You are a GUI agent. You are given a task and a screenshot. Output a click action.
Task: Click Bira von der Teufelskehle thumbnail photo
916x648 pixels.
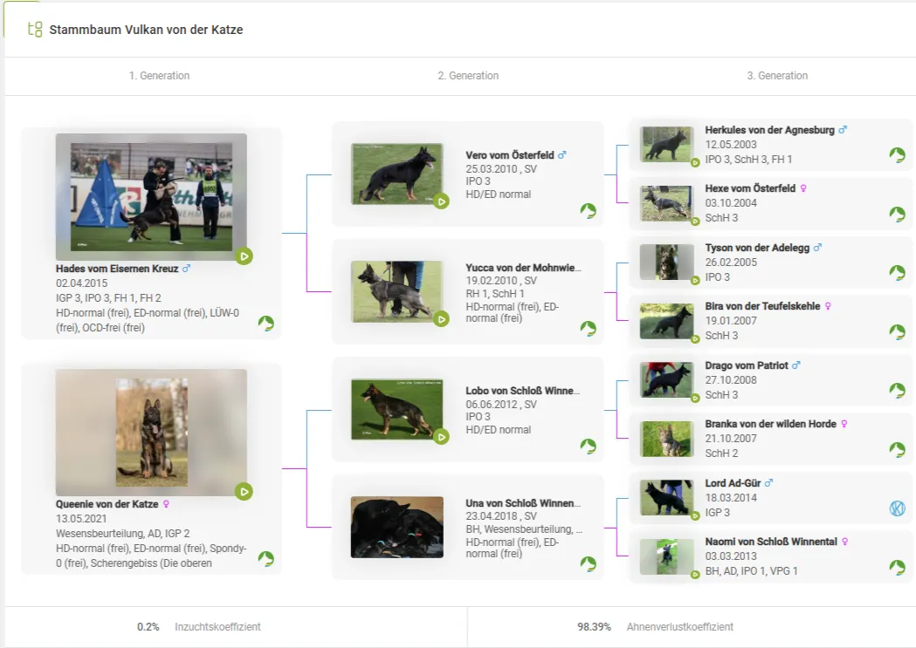667,321
